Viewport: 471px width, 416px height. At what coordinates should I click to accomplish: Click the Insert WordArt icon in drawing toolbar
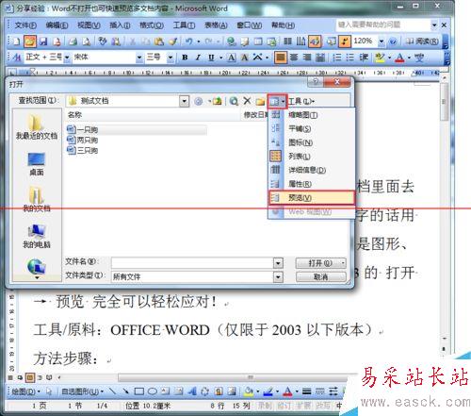pyautogui.click(x=192, y=391)
